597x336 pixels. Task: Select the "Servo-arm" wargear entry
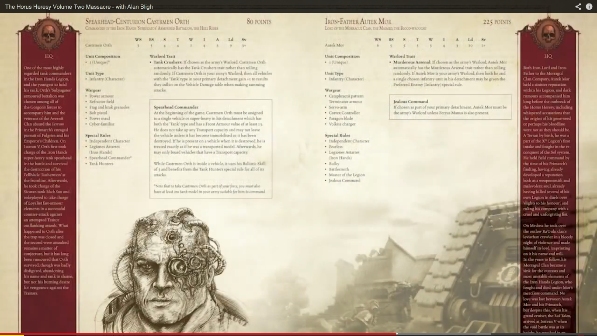338,107
